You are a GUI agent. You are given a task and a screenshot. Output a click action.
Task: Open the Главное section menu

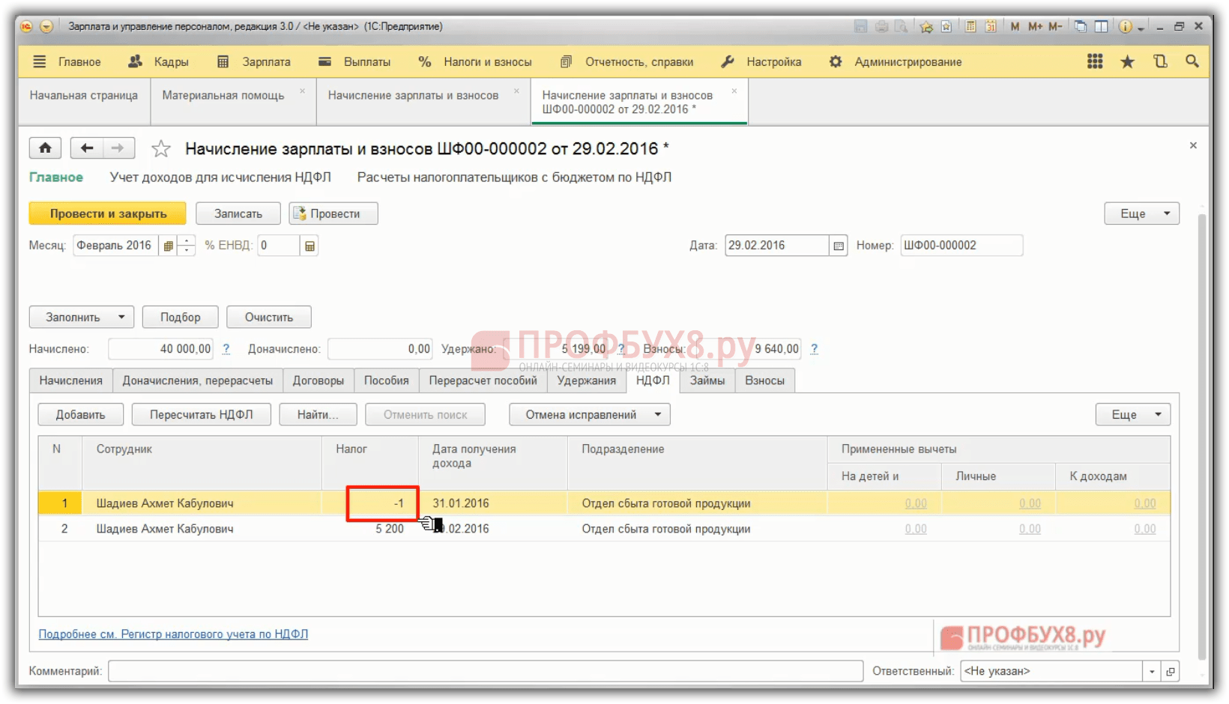[x=79, y=61]
